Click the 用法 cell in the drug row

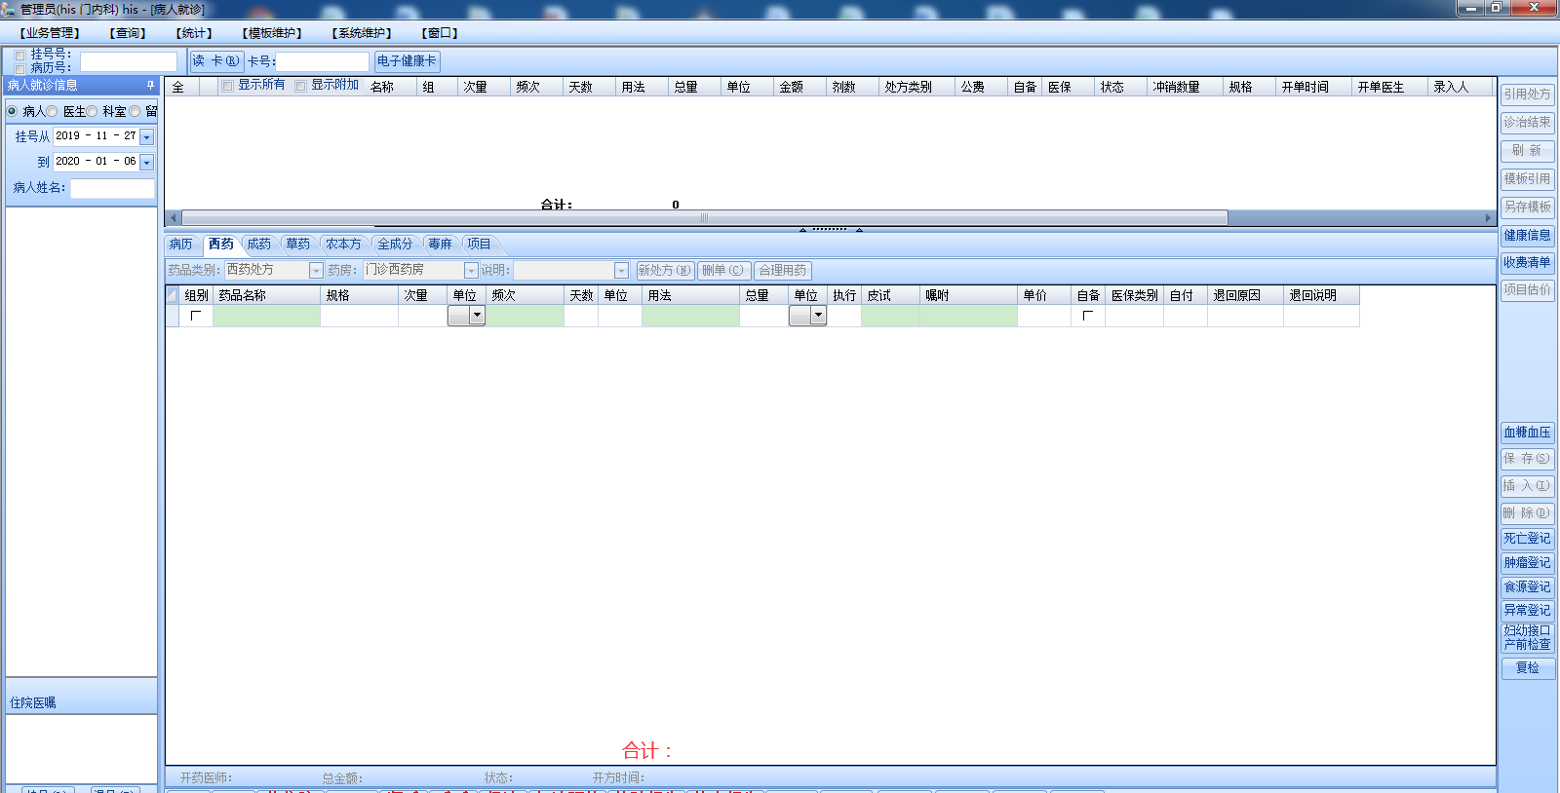point(690,316)
